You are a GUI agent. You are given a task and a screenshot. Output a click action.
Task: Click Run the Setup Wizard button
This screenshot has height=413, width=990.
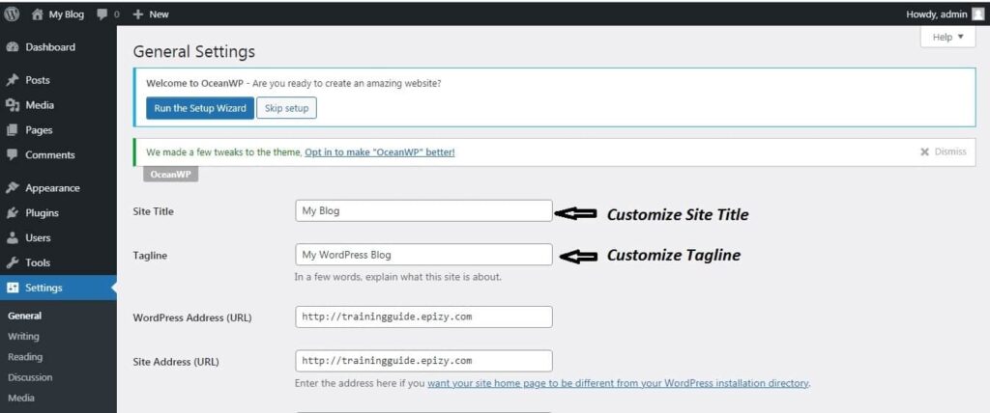click(200, 108)
